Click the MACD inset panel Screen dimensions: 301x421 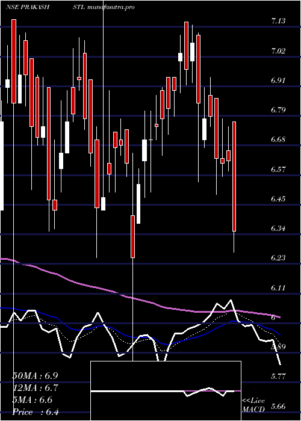(166, 391)
